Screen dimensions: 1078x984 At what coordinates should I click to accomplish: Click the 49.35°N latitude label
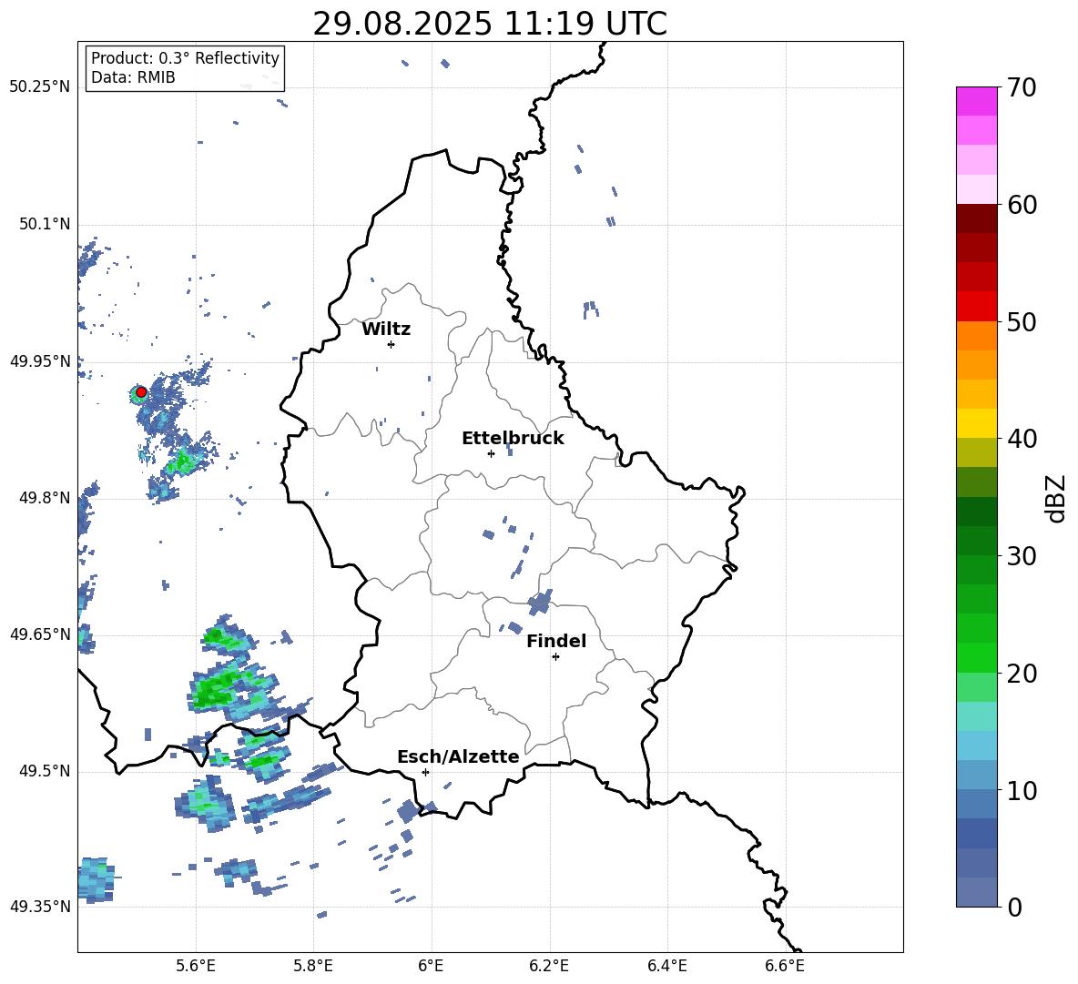click(x=40, y=907)
